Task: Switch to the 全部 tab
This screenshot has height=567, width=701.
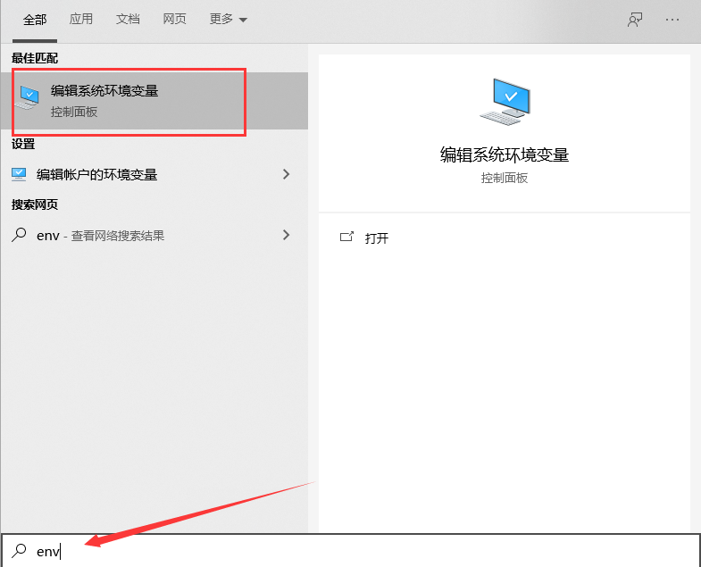Action: 35,20
